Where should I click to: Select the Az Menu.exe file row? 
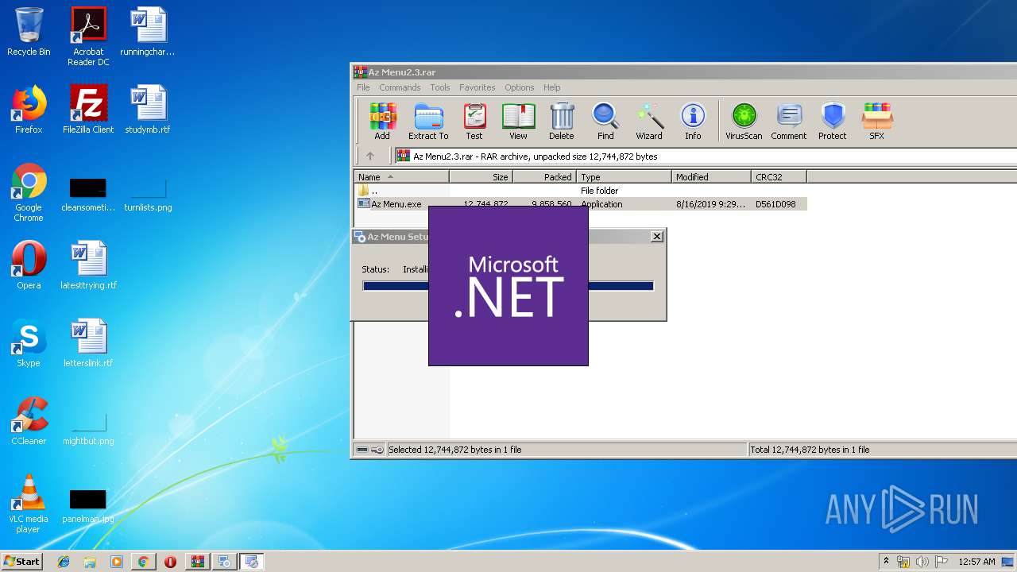coord(581,204)
